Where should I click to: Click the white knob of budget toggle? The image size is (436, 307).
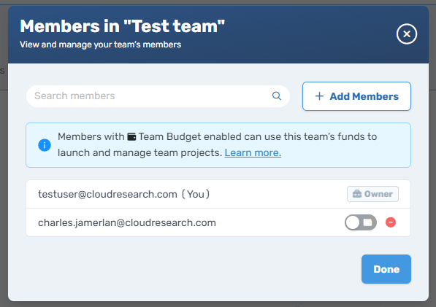coord(353,222)
